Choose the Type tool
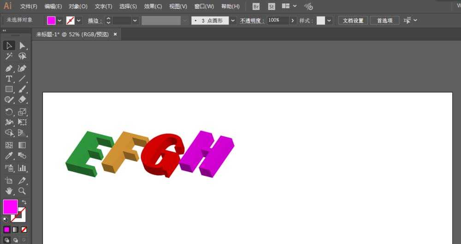The width and height of the screenshot is (461, 244). tap(9, 79)
